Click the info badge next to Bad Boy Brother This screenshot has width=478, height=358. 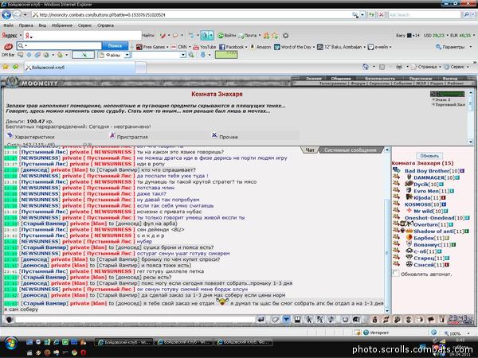click(462, 171)
